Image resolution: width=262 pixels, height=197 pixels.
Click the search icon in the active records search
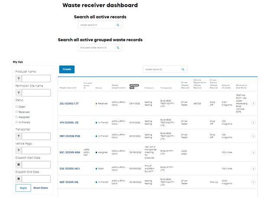click(x=118, y=25)
